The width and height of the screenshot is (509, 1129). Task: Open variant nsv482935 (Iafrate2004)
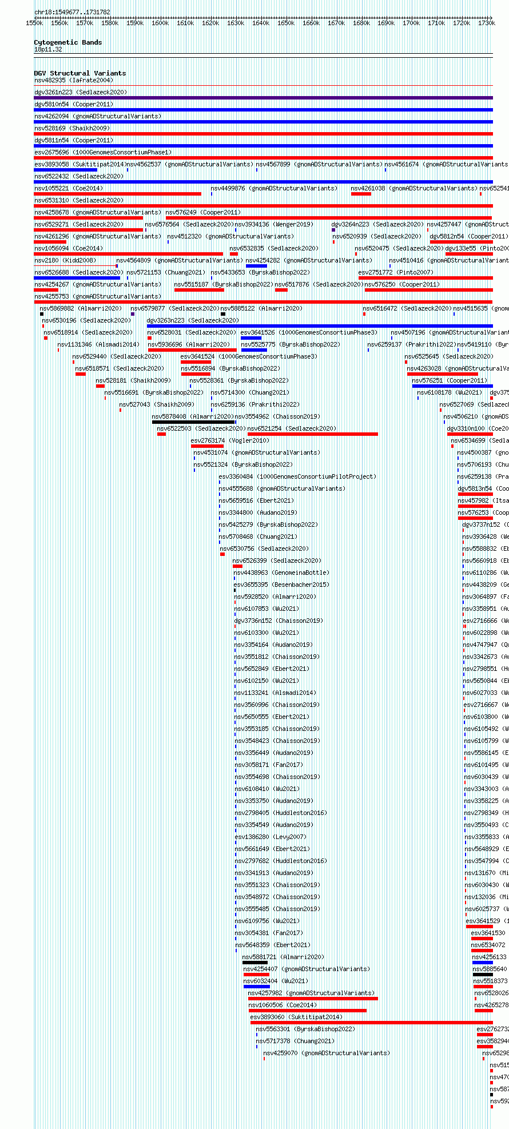click(x=74, y=80)
